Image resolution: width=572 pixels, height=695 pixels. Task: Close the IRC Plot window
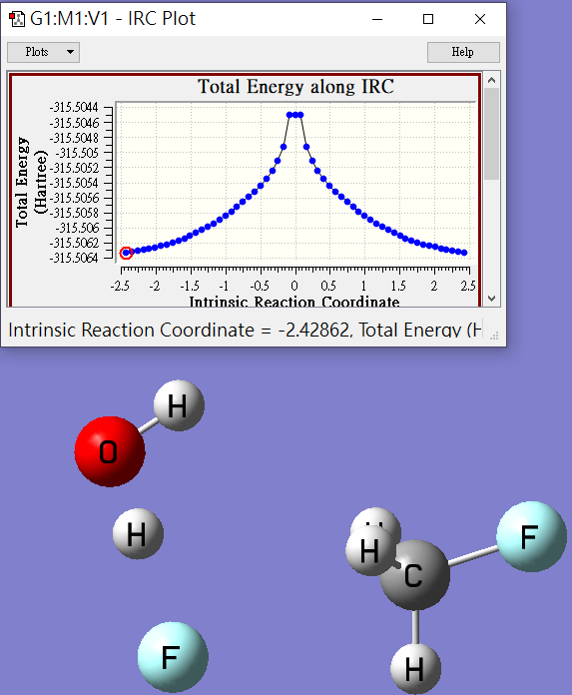point(480,19)
